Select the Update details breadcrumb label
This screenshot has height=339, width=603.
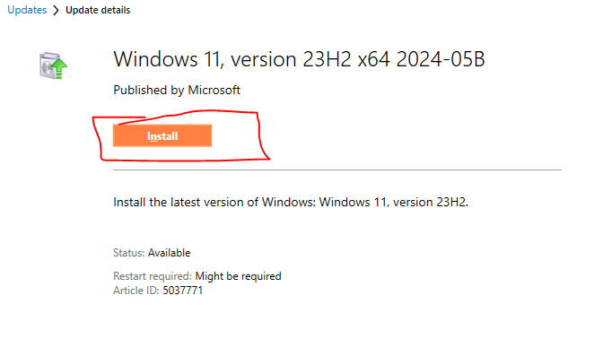pos(98,10)
